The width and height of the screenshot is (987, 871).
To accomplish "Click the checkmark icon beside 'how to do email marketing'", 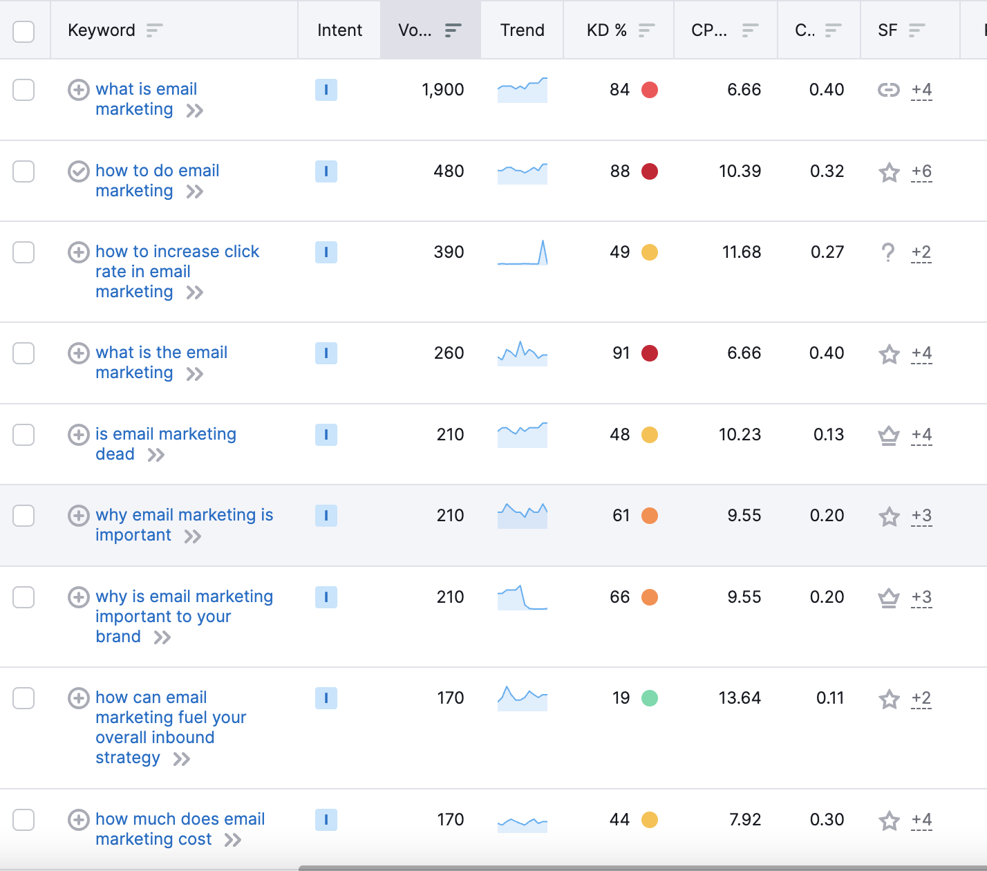I will click(x=78, y=171).
